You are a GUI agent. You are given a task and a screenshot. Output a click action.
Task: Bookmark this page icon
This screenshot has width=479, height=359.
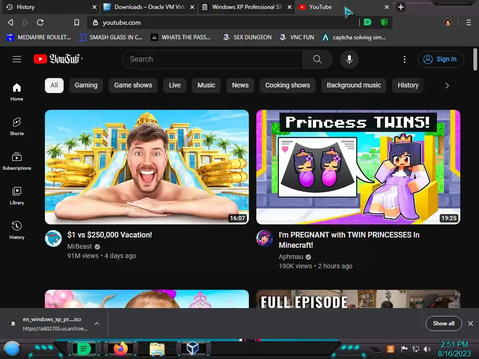click(77, 22)
